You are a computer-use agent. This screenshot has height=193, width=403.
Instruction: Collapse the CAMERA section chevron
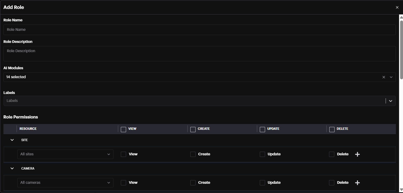[x=12, y=169]
